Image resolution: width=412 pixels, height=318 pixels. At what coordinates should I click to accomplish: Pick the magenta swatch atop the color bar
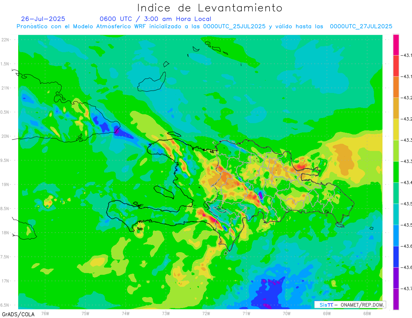click(x=396, y=45)
